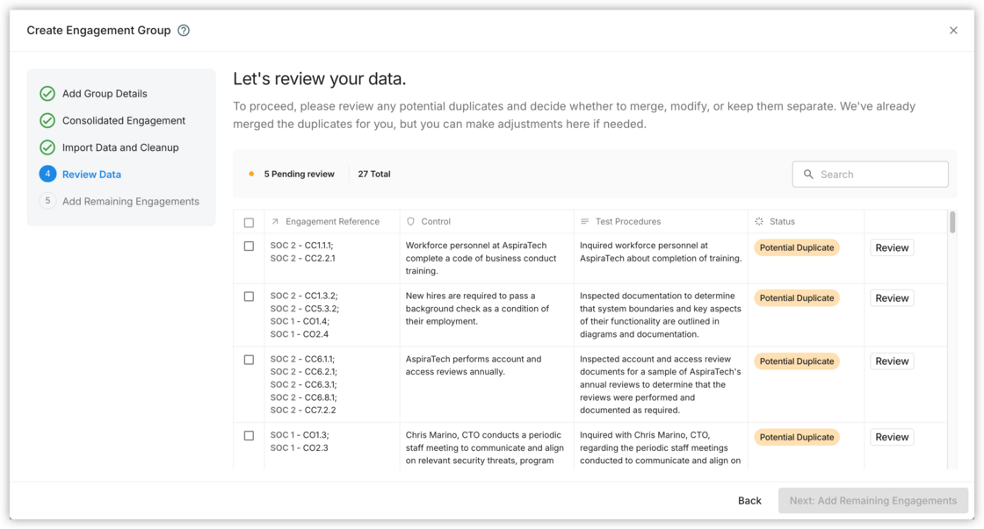Click the 27 Total count
The width and height of the screenshot is (984, 529).
[374, 175]
